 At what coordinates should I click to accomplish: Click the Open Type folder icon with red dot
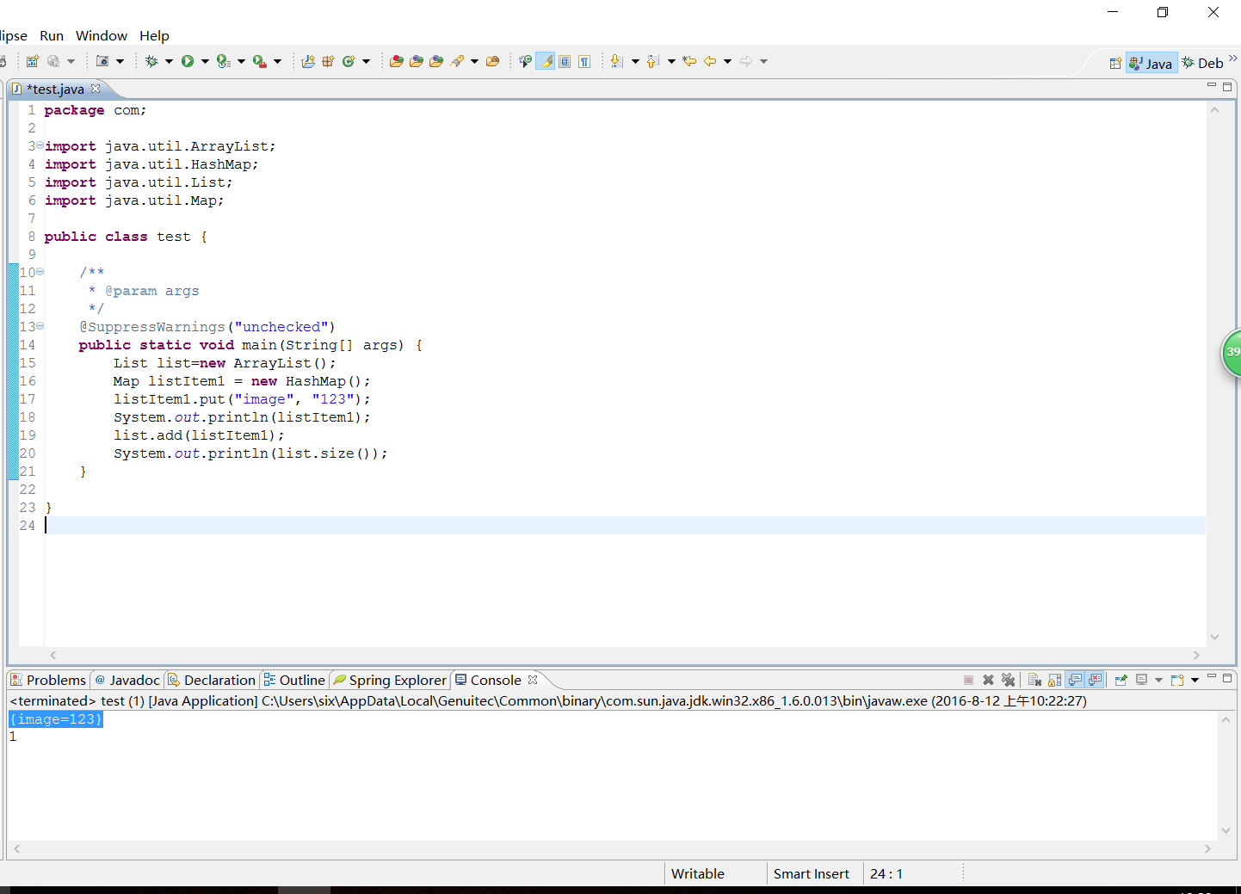pos(396,61)
